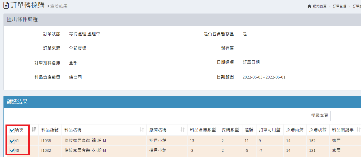Click the sort arrows in 廠商名稱 column
The image size is (361, 157).
[x=182, y=130]
